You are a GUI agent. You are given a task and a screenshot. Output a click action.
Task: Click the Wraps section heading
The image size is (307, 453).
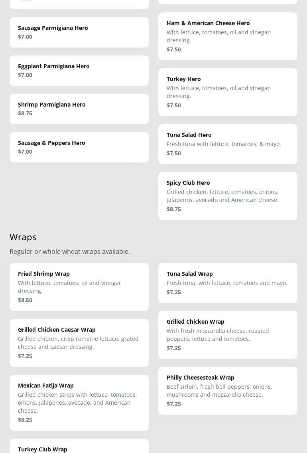coord(23,237)
